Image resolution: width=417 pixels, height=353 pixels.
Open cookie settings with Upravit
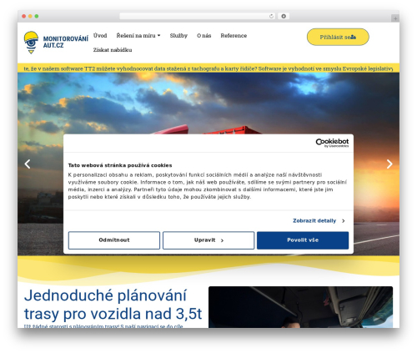point(208,240)
